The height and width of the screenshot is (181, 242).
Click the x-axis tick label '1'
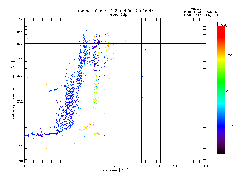click(x=24, y=166)
